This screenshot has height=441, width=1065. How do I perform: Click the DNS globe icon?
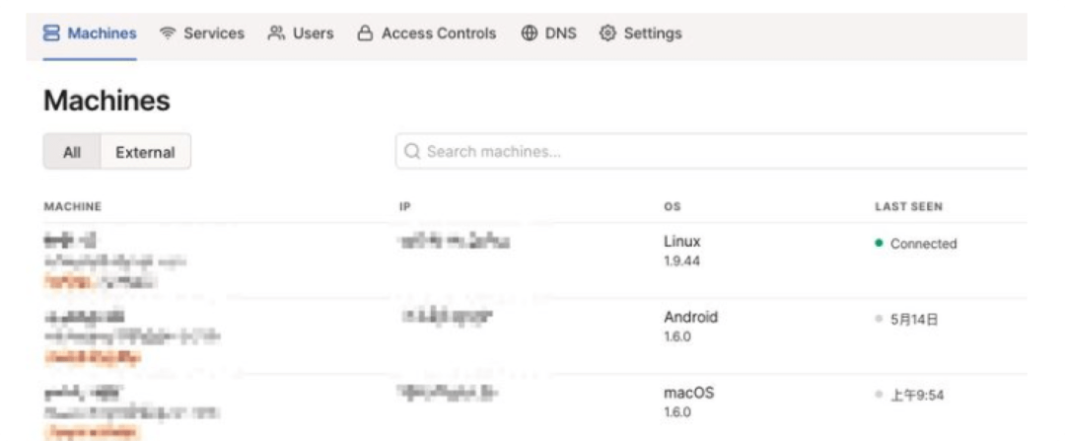(530, 34)
